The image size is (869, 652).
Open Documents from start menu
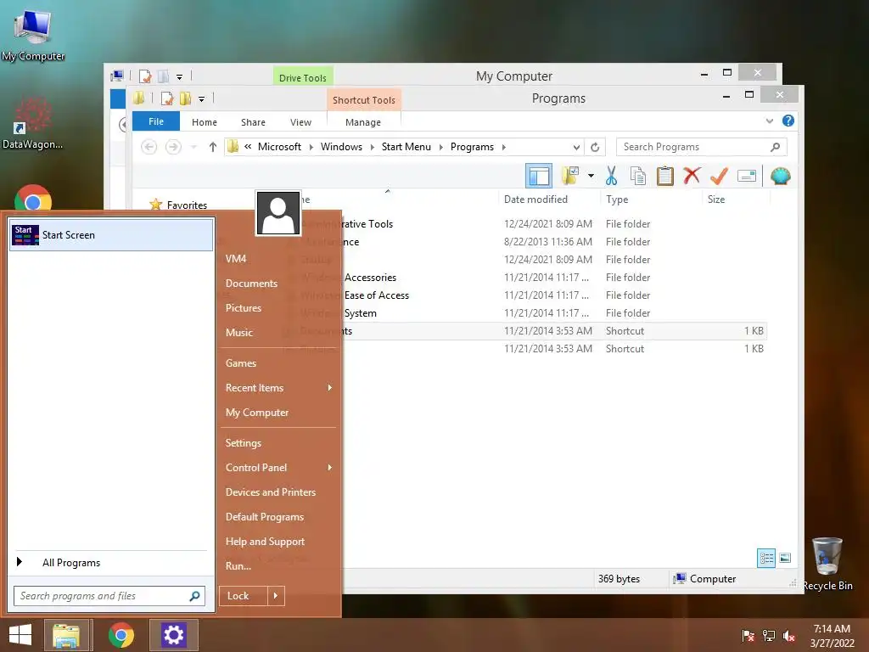(251, 284)
